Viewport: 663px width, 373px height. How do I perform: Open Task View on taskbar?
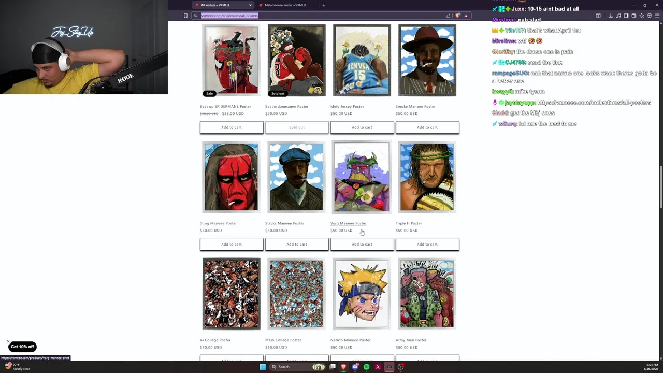click(x=333, y=367)
